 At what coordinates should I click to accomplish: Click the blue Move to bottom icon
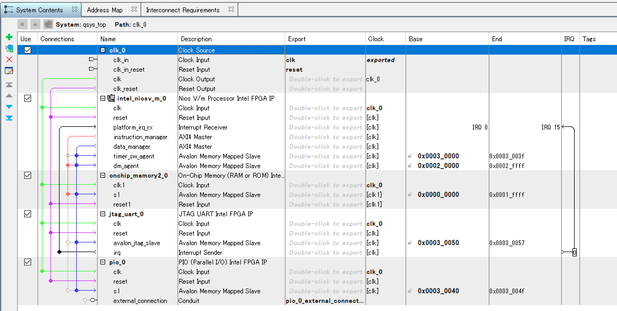9,118
